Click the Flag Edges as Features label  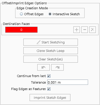(28, 89)
